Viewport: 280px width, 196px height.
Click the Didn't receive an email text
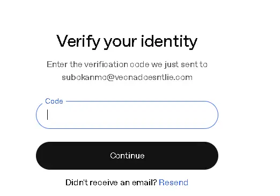(x=111, y=183)
